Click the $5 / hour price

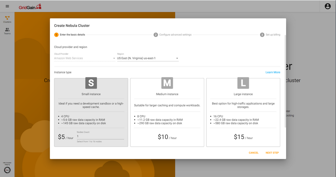[x=66, y=137]
